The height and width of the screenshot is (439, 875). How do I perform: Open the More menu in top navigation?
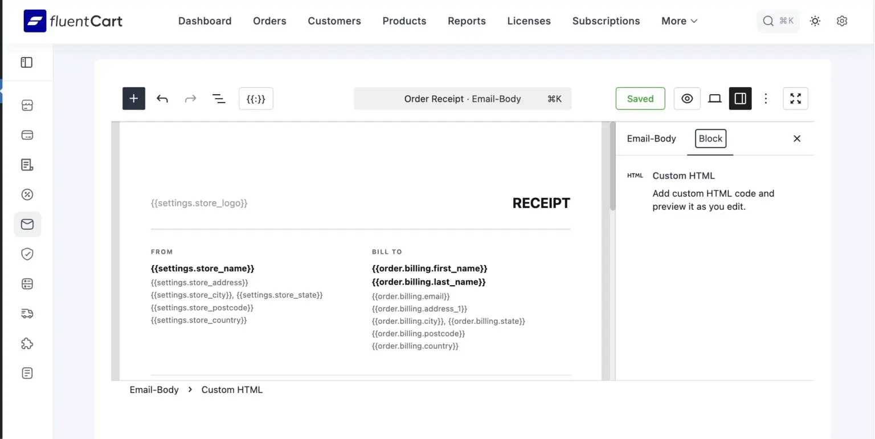678,21
